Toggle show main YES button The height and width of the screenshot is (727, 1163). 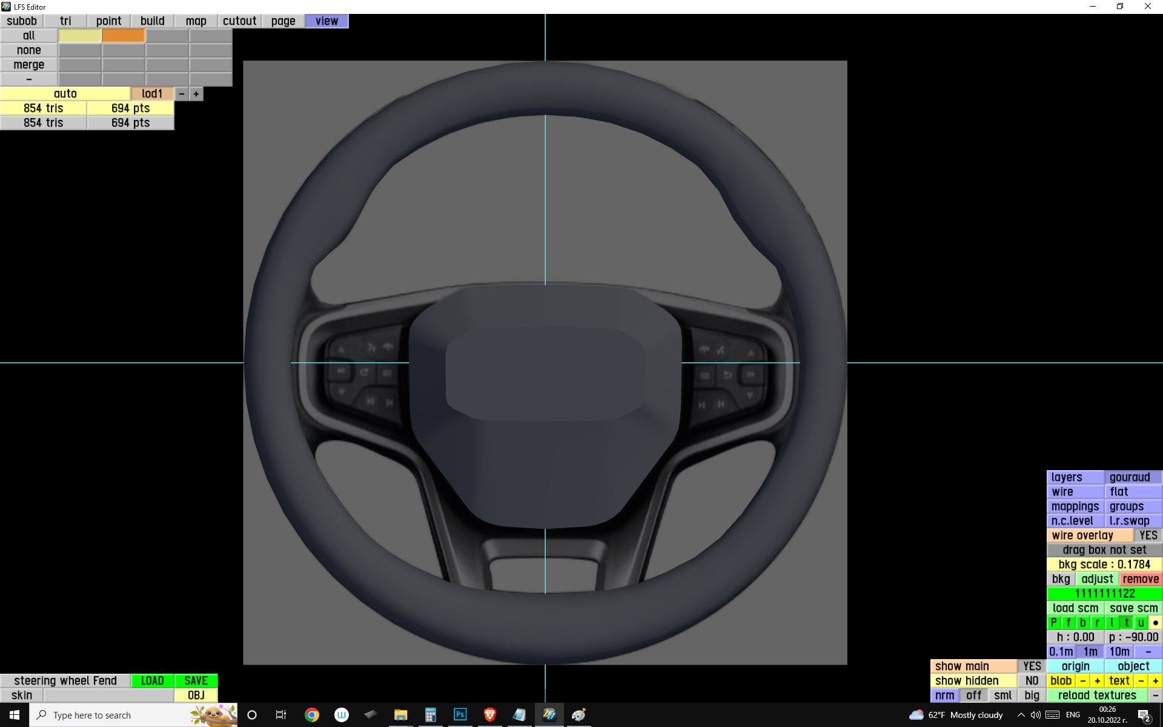[x=1032, y=666]
